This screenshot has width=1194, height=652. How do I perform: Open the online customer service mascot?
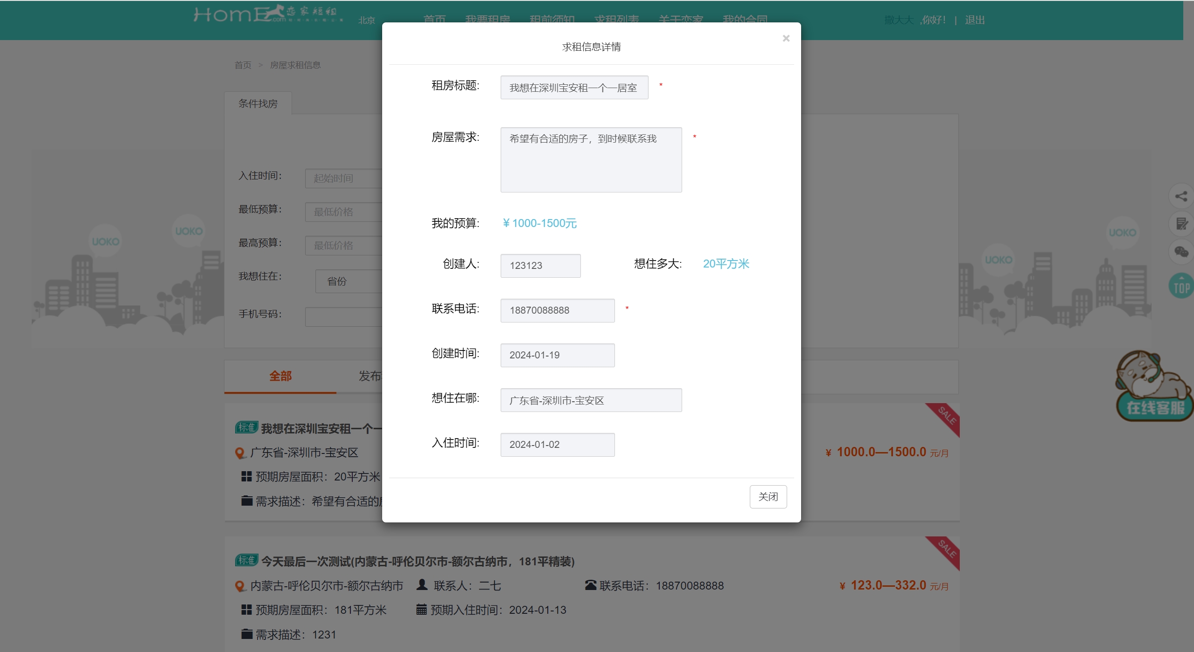pos(1153,387)
